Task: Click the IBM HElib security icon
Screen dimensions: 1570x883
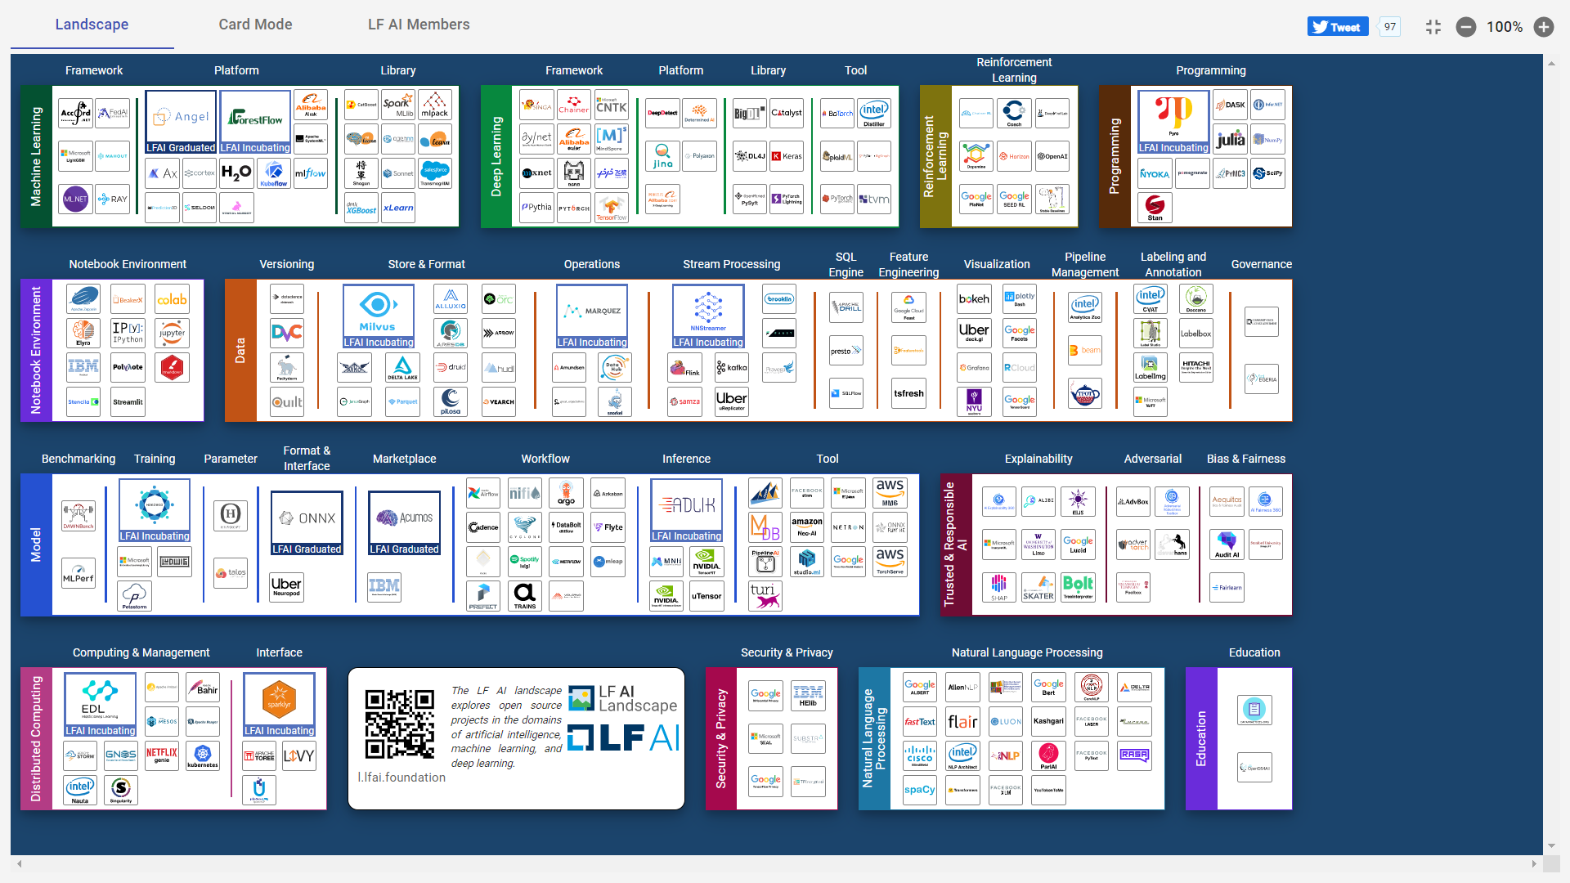Action: (808, 696)
